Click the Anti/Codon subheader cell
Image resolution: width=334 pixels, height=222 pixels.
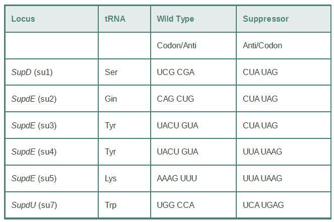pyautogui.click(x=284, y=45)
